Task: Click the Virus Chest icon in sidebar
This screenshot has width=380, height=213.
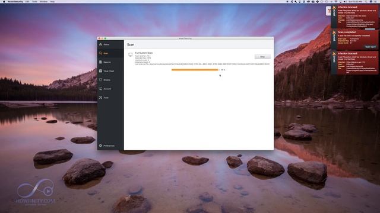Action: pyautogui.click(x=100, y=71)
